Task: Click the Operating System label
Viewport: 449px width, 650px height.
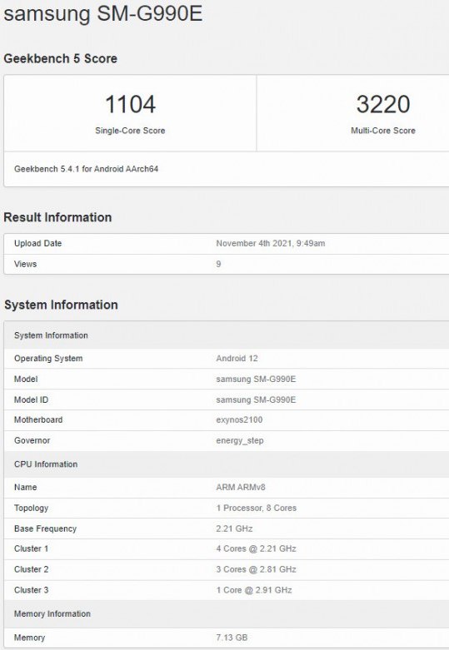Action: pos(48,359)
